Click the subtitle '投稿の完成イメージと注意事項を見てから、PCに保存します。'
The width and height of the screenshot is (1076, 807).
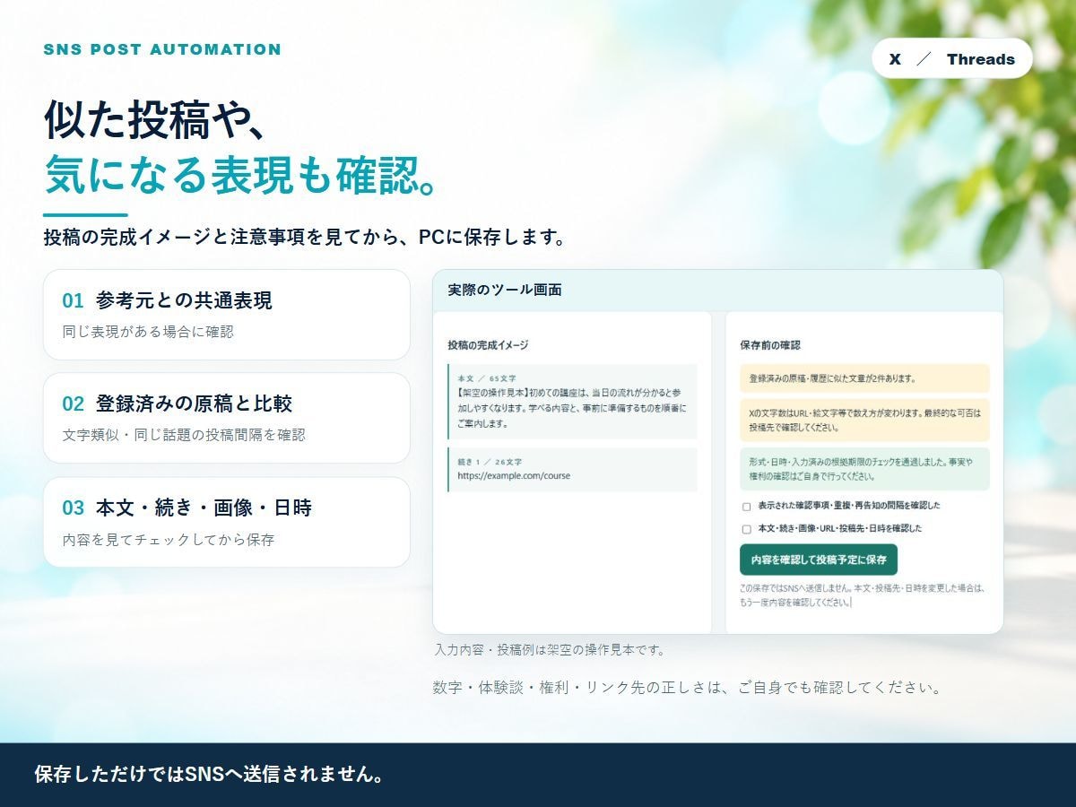pyautogui.click(x=306, y=239)
